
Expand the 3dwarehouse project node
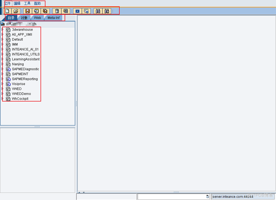click(3, 29)
